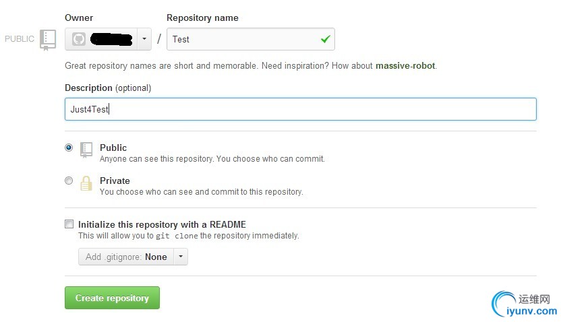561x322 pixels.
Task: Click the green checkmark in the repository name field
Action: click(x=326, y=39)
